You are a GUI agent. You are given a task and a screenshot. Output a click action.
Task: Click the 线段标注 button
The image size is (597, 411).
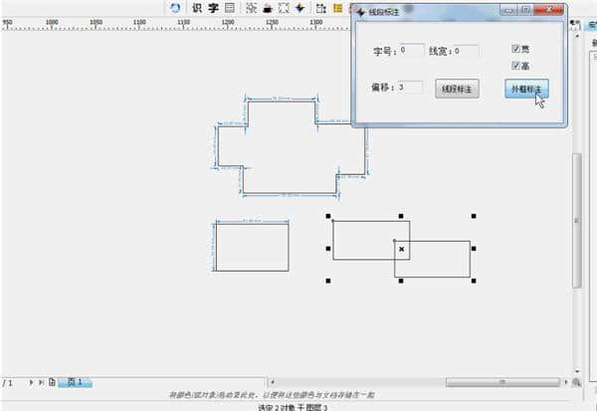coord(457,89)
